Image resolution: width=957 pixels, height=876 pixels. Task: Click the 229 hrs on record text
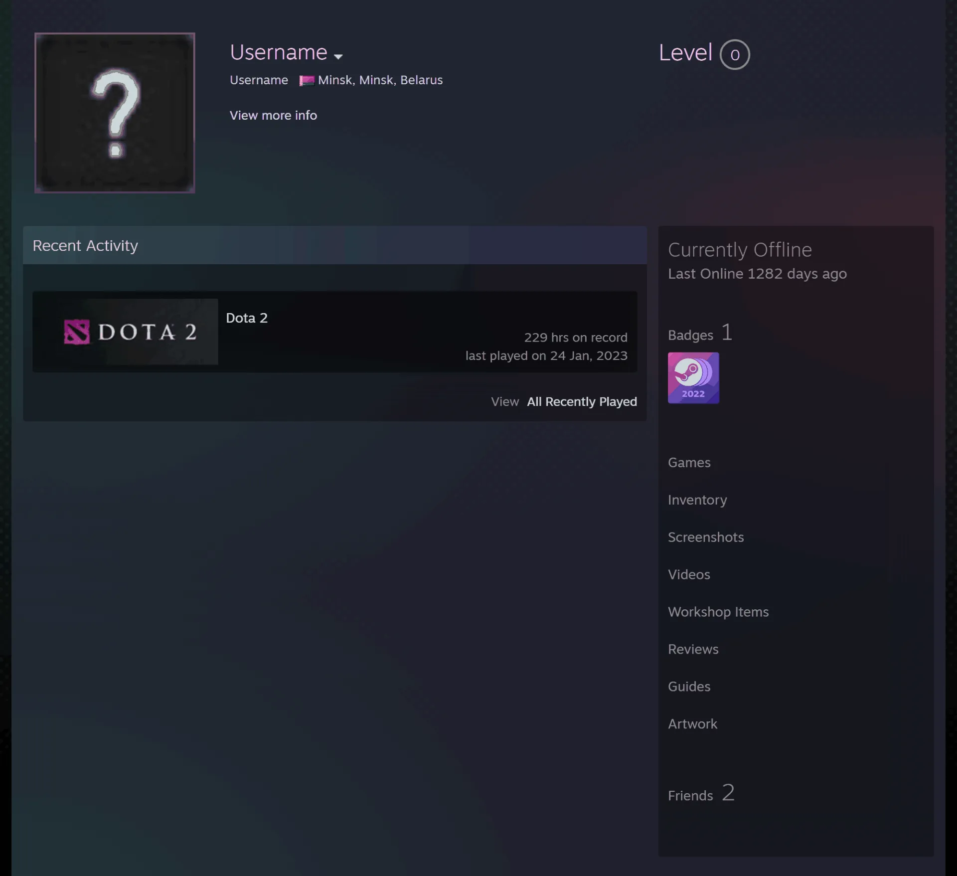(576, 338)
